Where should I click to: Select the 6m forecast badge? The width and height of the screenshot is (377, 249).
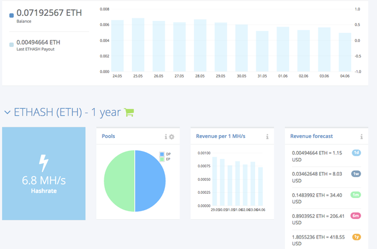coord(356,216)
